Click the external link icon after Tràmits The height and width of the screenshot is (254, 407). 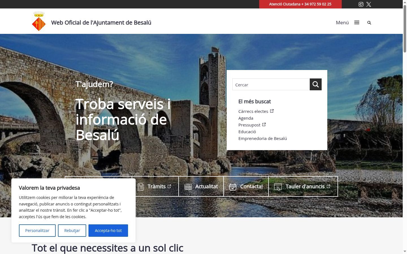(169, 186)
